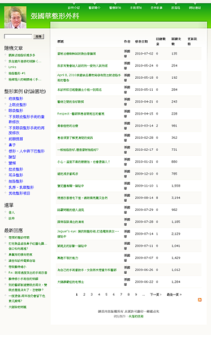Screen dimensions: 211x340
Task: Open the fourth header menu item, 手術須知
Action: coord(136,8)
